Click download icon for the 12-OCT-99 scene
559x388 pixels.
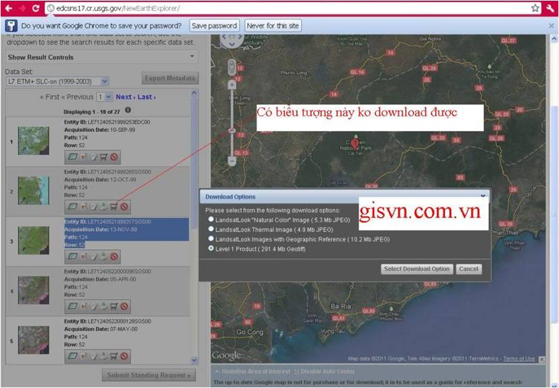pyautogui.click(x=104, y=207)
